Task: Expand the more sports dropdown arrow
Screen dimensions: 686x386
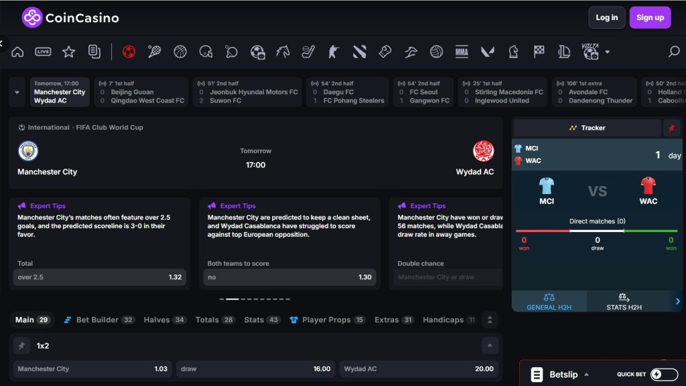Action: pos(607,52)
